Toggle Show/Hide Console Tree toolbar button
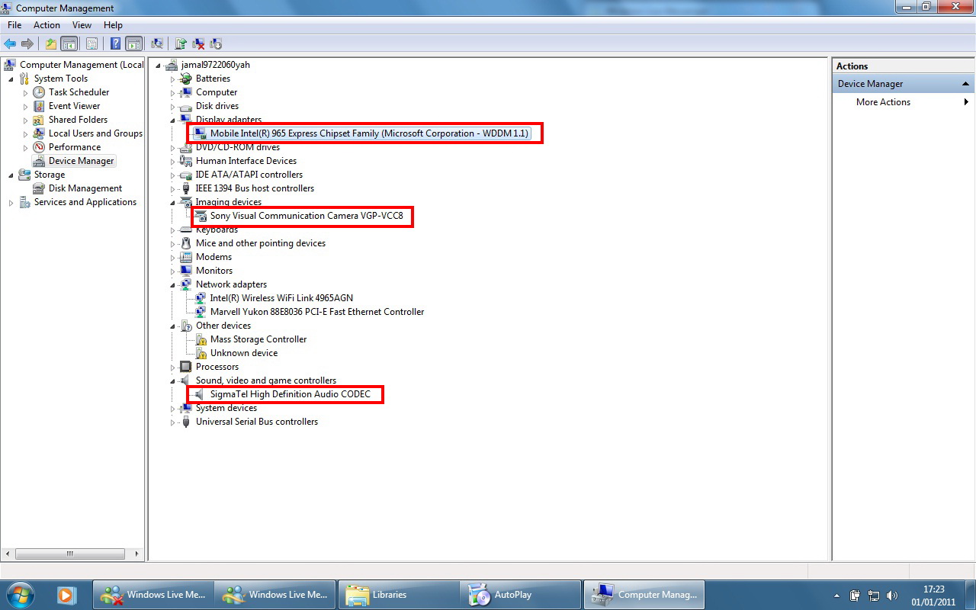Image resolution: width=976 pixels, height=610 pixels. [x=69, y=43]
